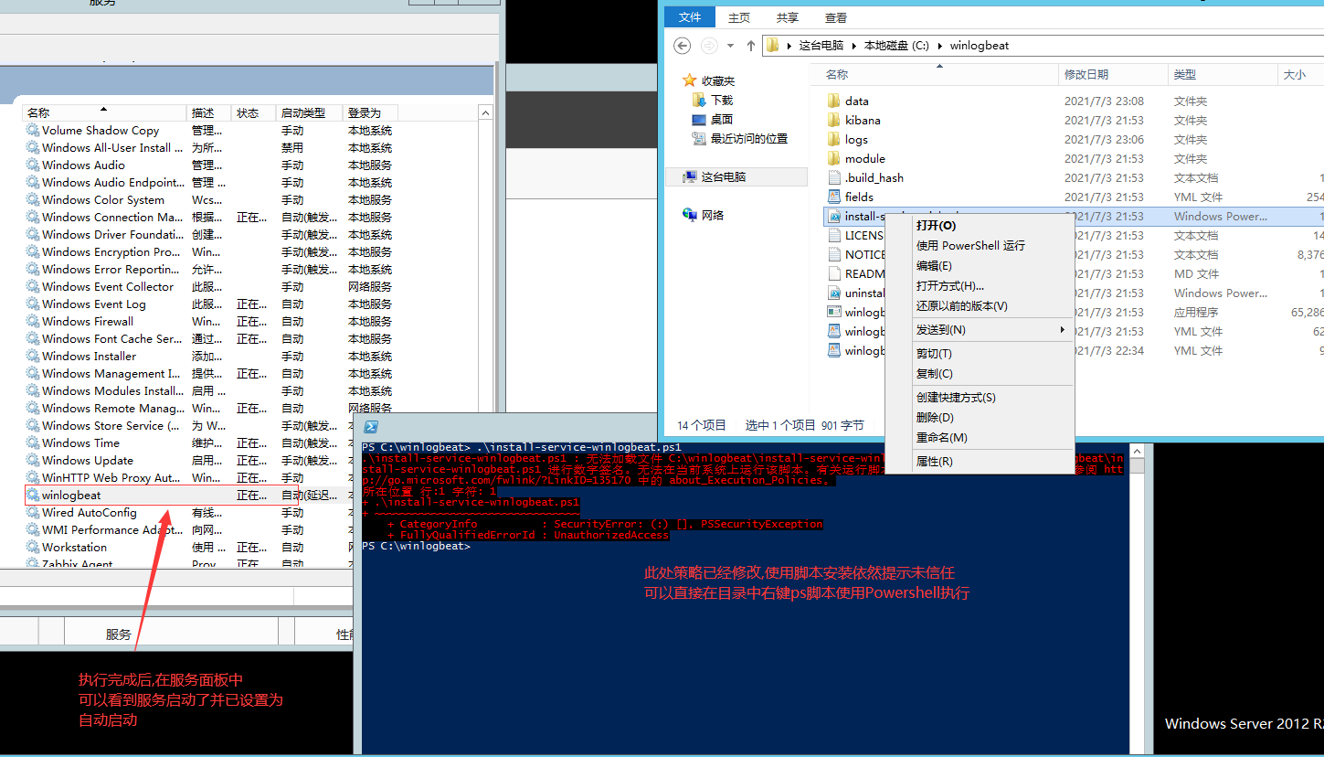The width and height of the screenshot is (1324, 757).
Task: Expand the 这台电脑 breadcrumb chevron
Action: (x=856, y=46)
